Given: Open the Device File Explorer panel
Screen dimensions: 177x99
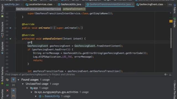Looking at the screenshot, I should point(175,90).
